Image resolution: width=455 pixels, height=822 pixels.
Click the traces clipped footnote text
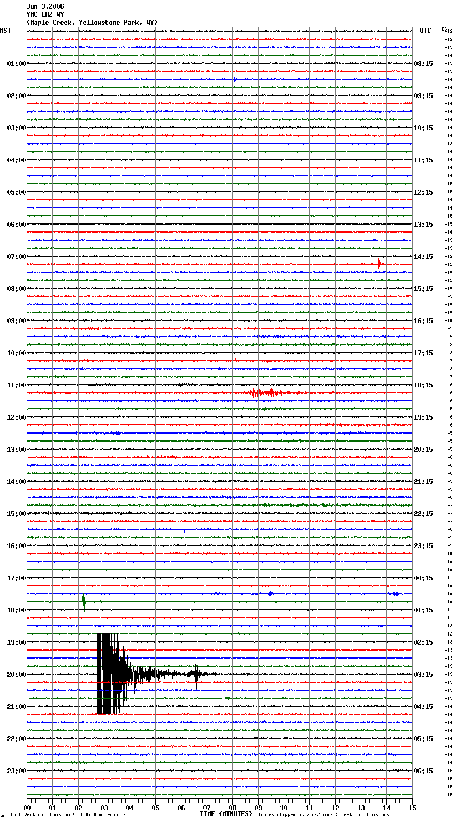click(323, 815)
